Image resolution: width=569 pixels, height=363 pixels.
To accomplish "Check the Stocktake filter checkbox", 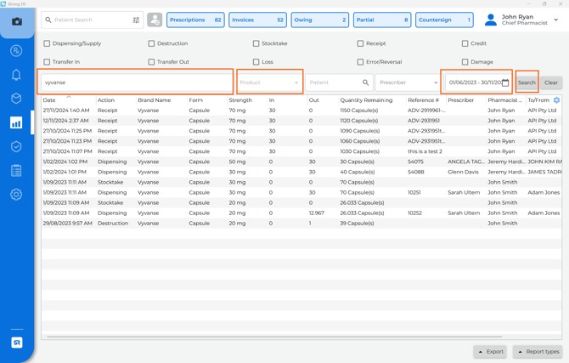I will pos(256,43).
